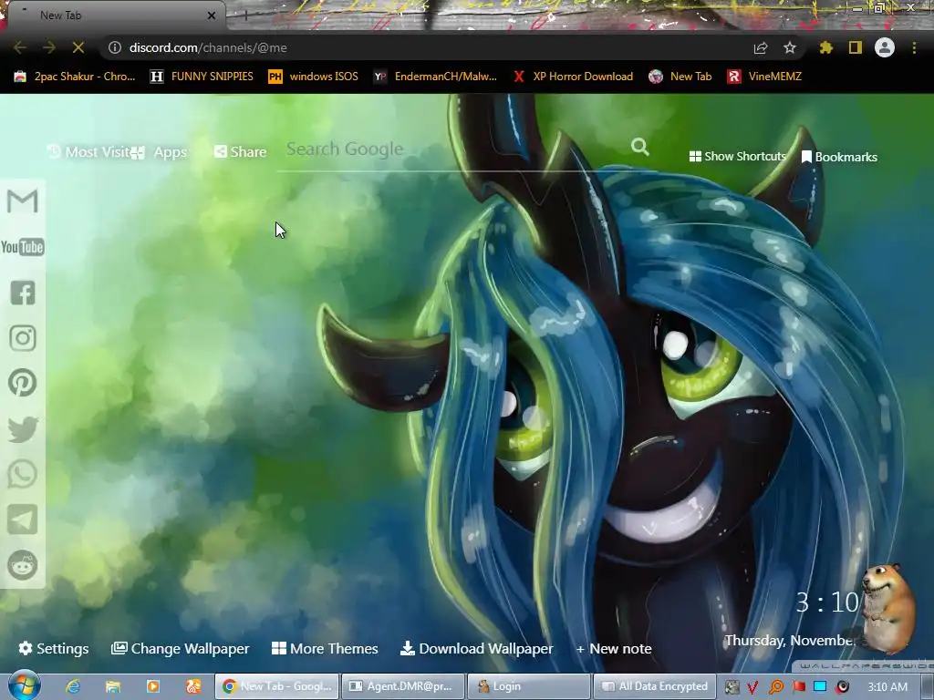
Task: Open Instagram sidebar shortcut
Action: pos(23,338)
